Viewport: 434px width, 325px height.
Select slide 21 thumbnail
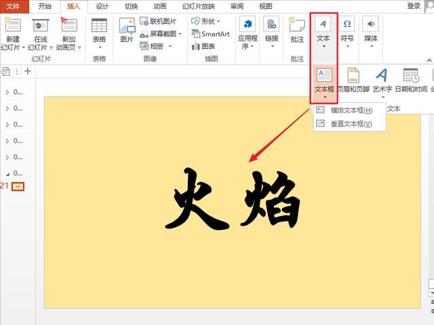(18, 187)
